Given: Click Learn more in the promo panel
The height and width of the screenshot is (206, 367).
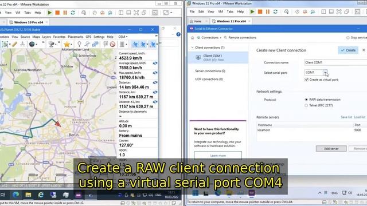Looking at the screenshot, I should 218,156.
